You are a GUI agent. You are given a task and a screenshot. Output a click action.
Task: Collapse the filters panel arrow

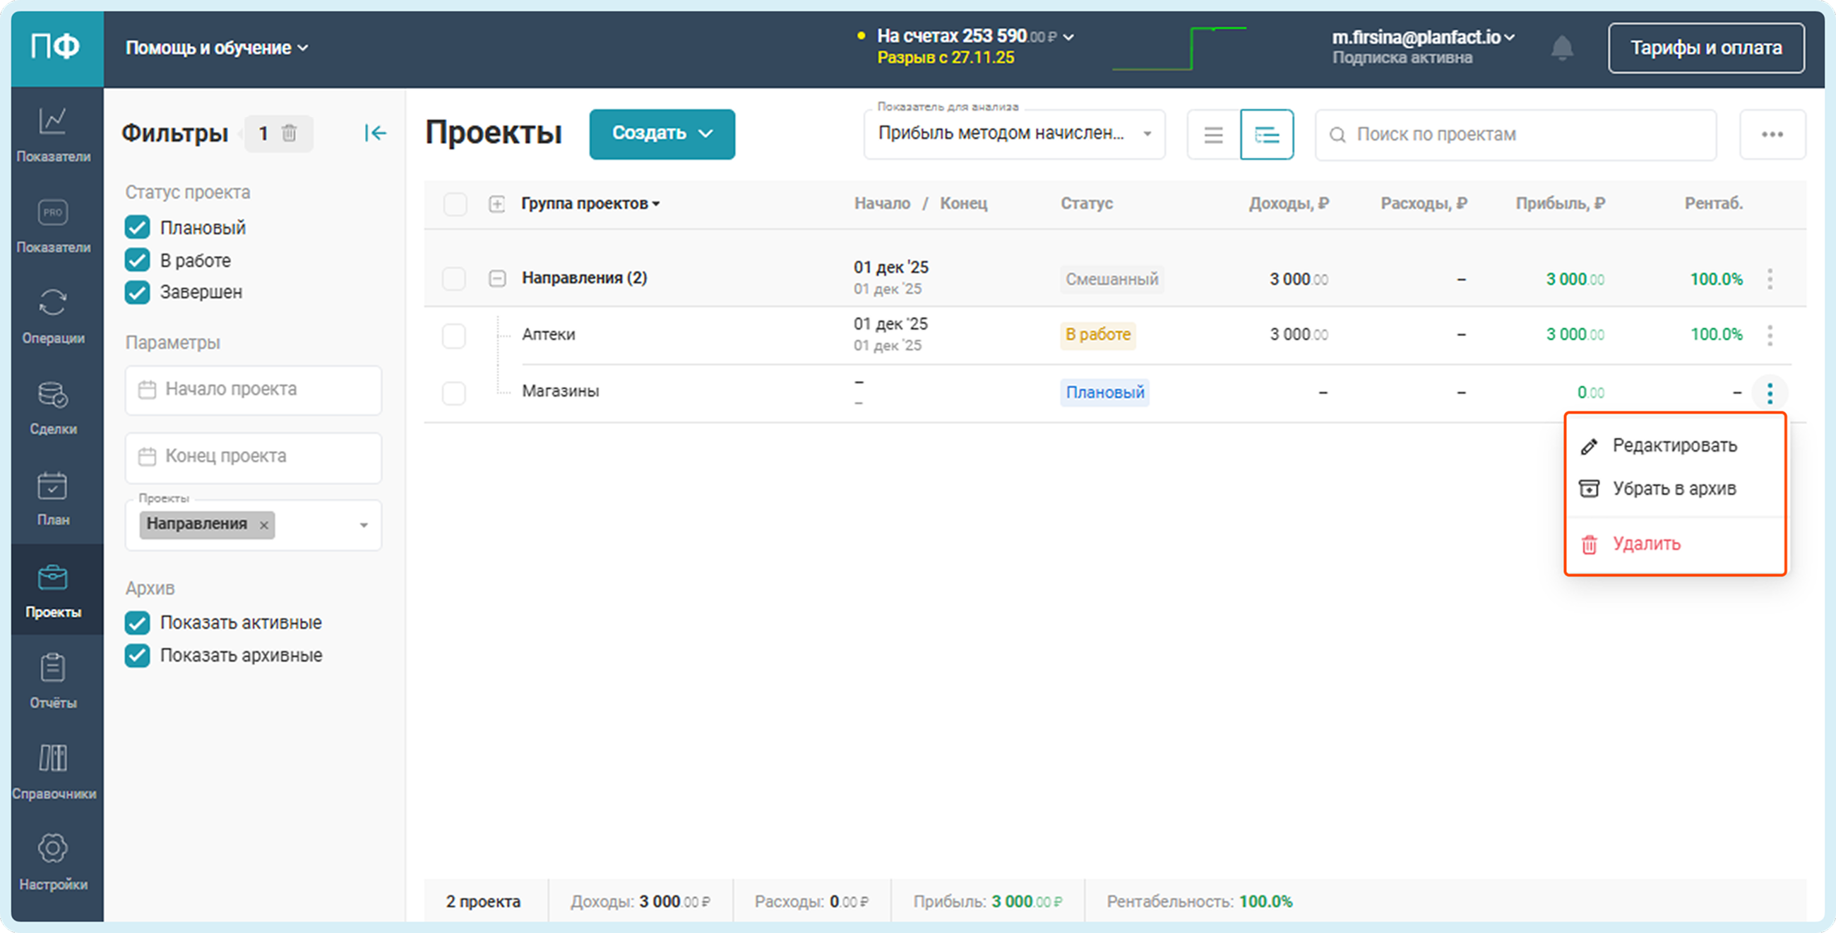375,133
